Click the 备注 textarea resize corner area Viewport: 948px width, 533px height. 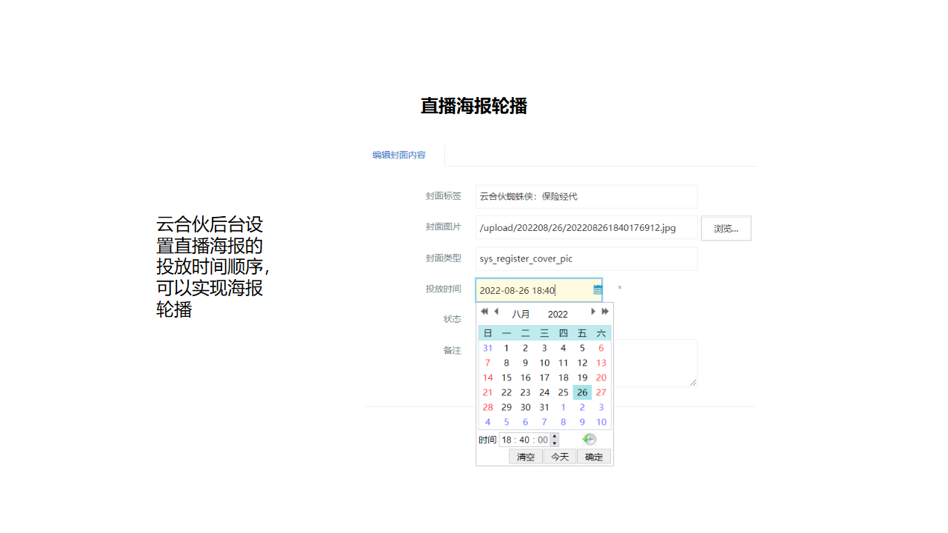click(693, 383)
